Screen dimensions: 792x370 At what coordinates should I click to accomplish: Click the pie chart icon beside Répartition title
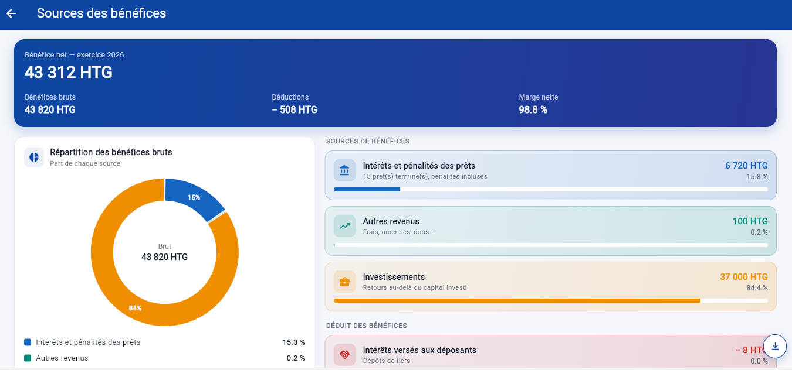coord(34,157)
